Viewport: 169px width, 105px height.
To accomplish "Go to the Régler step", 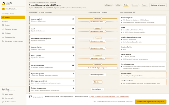I will 126,5.
